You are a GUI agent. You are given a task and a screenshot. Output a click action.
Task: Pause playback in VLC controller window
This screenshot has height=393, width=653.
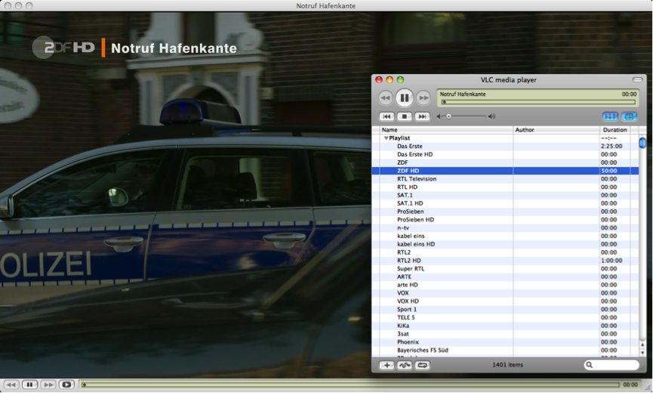(x=404, y=98)
